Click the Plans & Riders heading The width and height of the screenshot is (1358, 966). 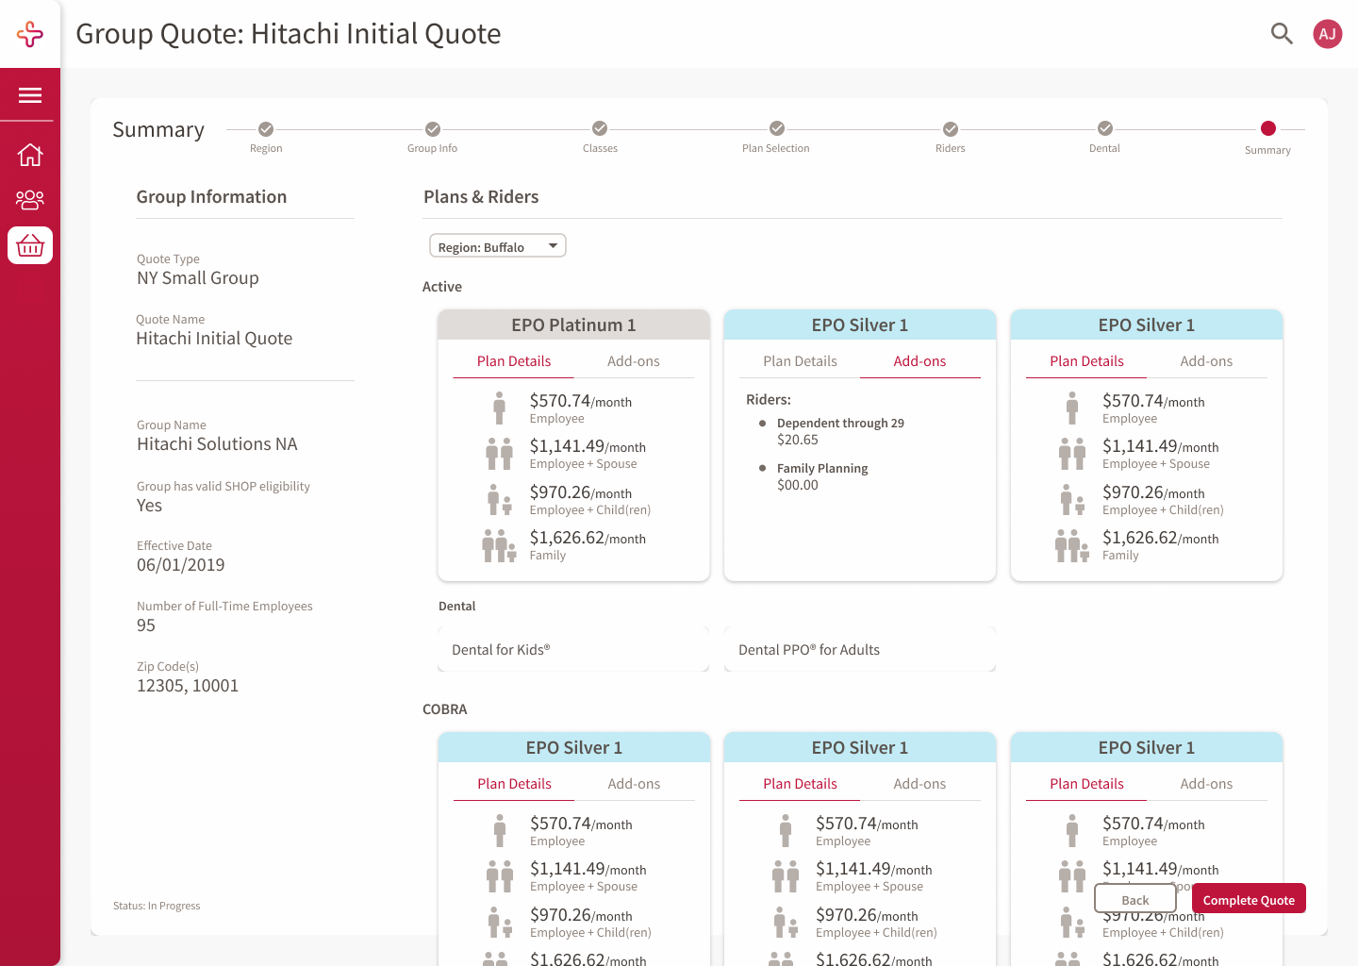tap(481, 196)
